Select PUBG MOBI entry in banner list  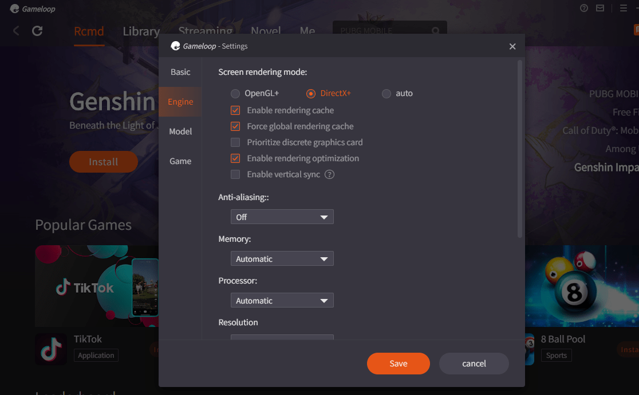pos(613,94)
